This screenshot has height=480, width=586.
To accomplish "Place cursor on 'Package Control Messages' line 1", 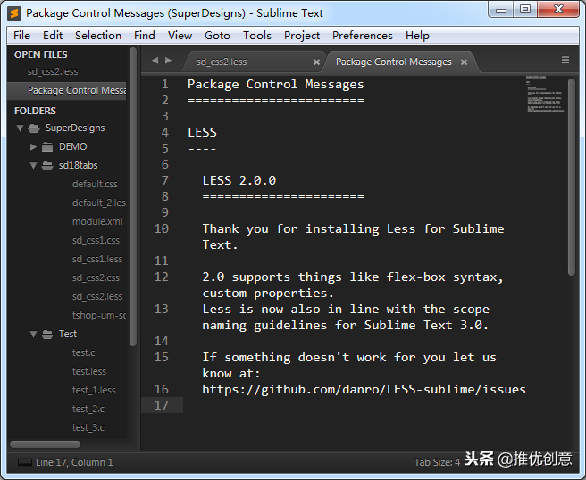I will point(275,85).
